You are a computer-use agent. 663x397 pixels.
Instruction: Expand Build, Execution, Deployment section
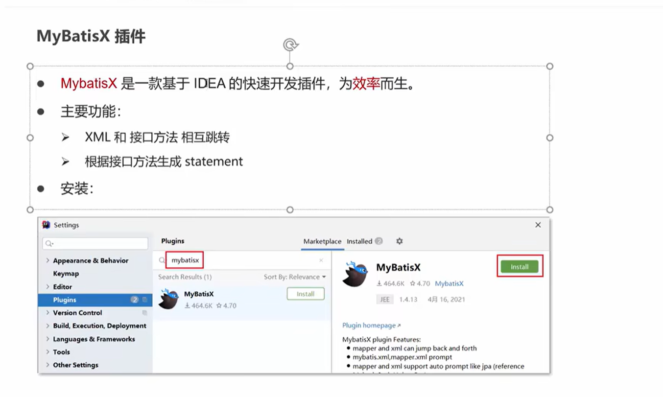coord(99,326)
